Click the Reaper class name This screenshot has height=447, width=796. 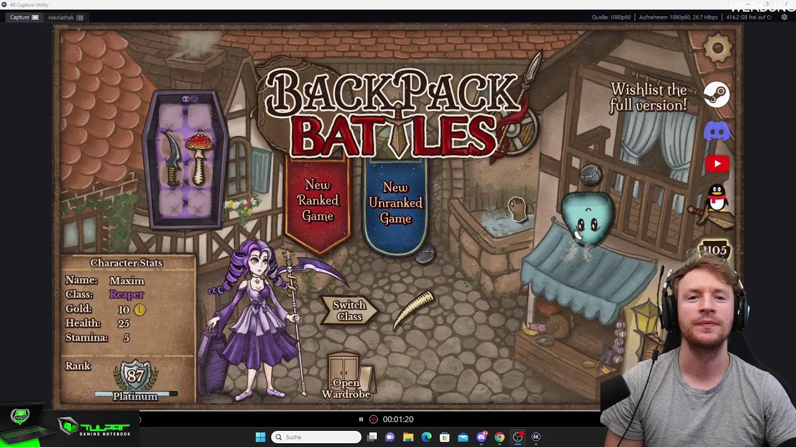(x=127, y=294)
